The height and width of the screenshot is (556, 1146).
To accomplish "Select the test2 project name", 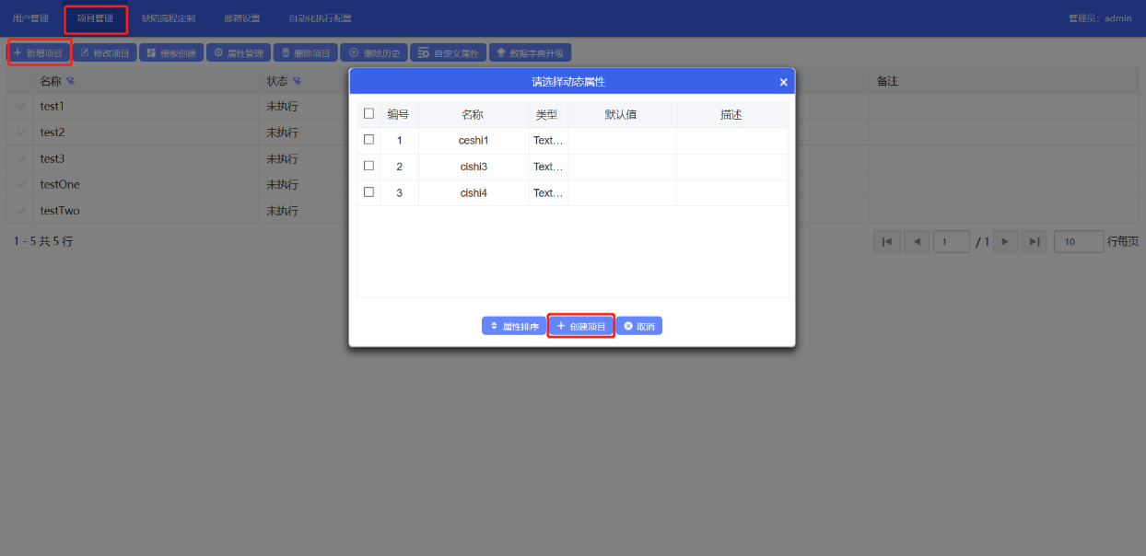I will coord(53,133).
